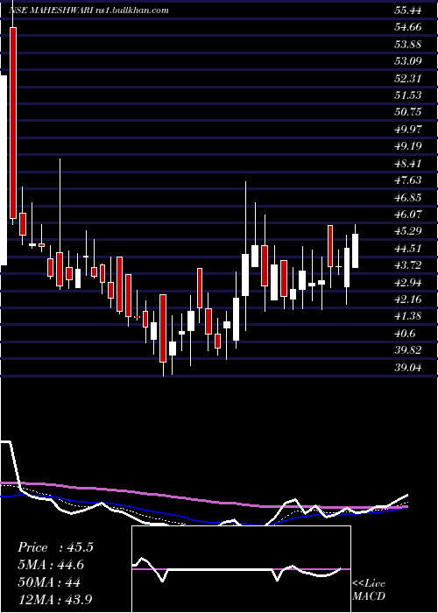The width and height of the screenshot is (438, 613).
Task: Click the 55.44 price axis label
Action: 408,11
